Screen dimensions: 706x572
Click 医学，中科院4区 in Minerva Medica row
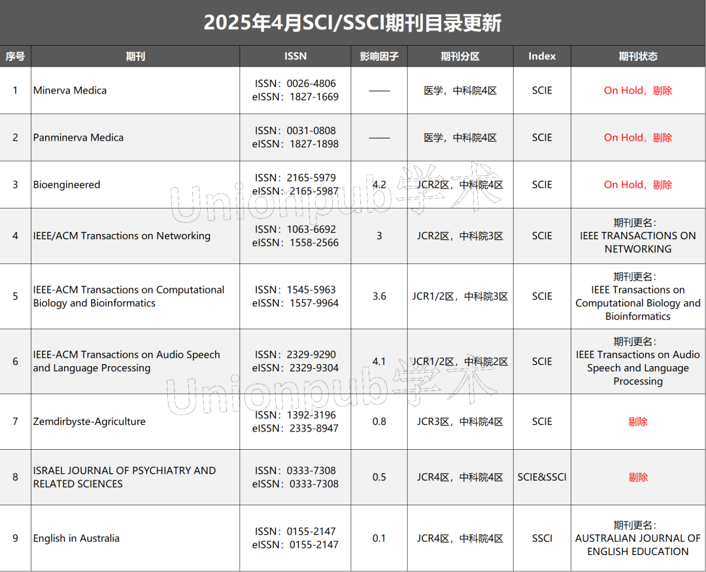[x=460, y=90]
